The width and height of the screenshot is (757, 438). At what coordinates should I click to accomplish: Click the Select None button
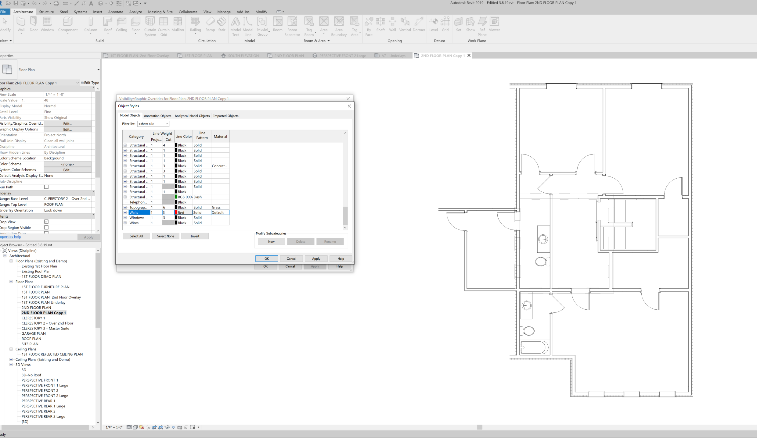point(165,236)
